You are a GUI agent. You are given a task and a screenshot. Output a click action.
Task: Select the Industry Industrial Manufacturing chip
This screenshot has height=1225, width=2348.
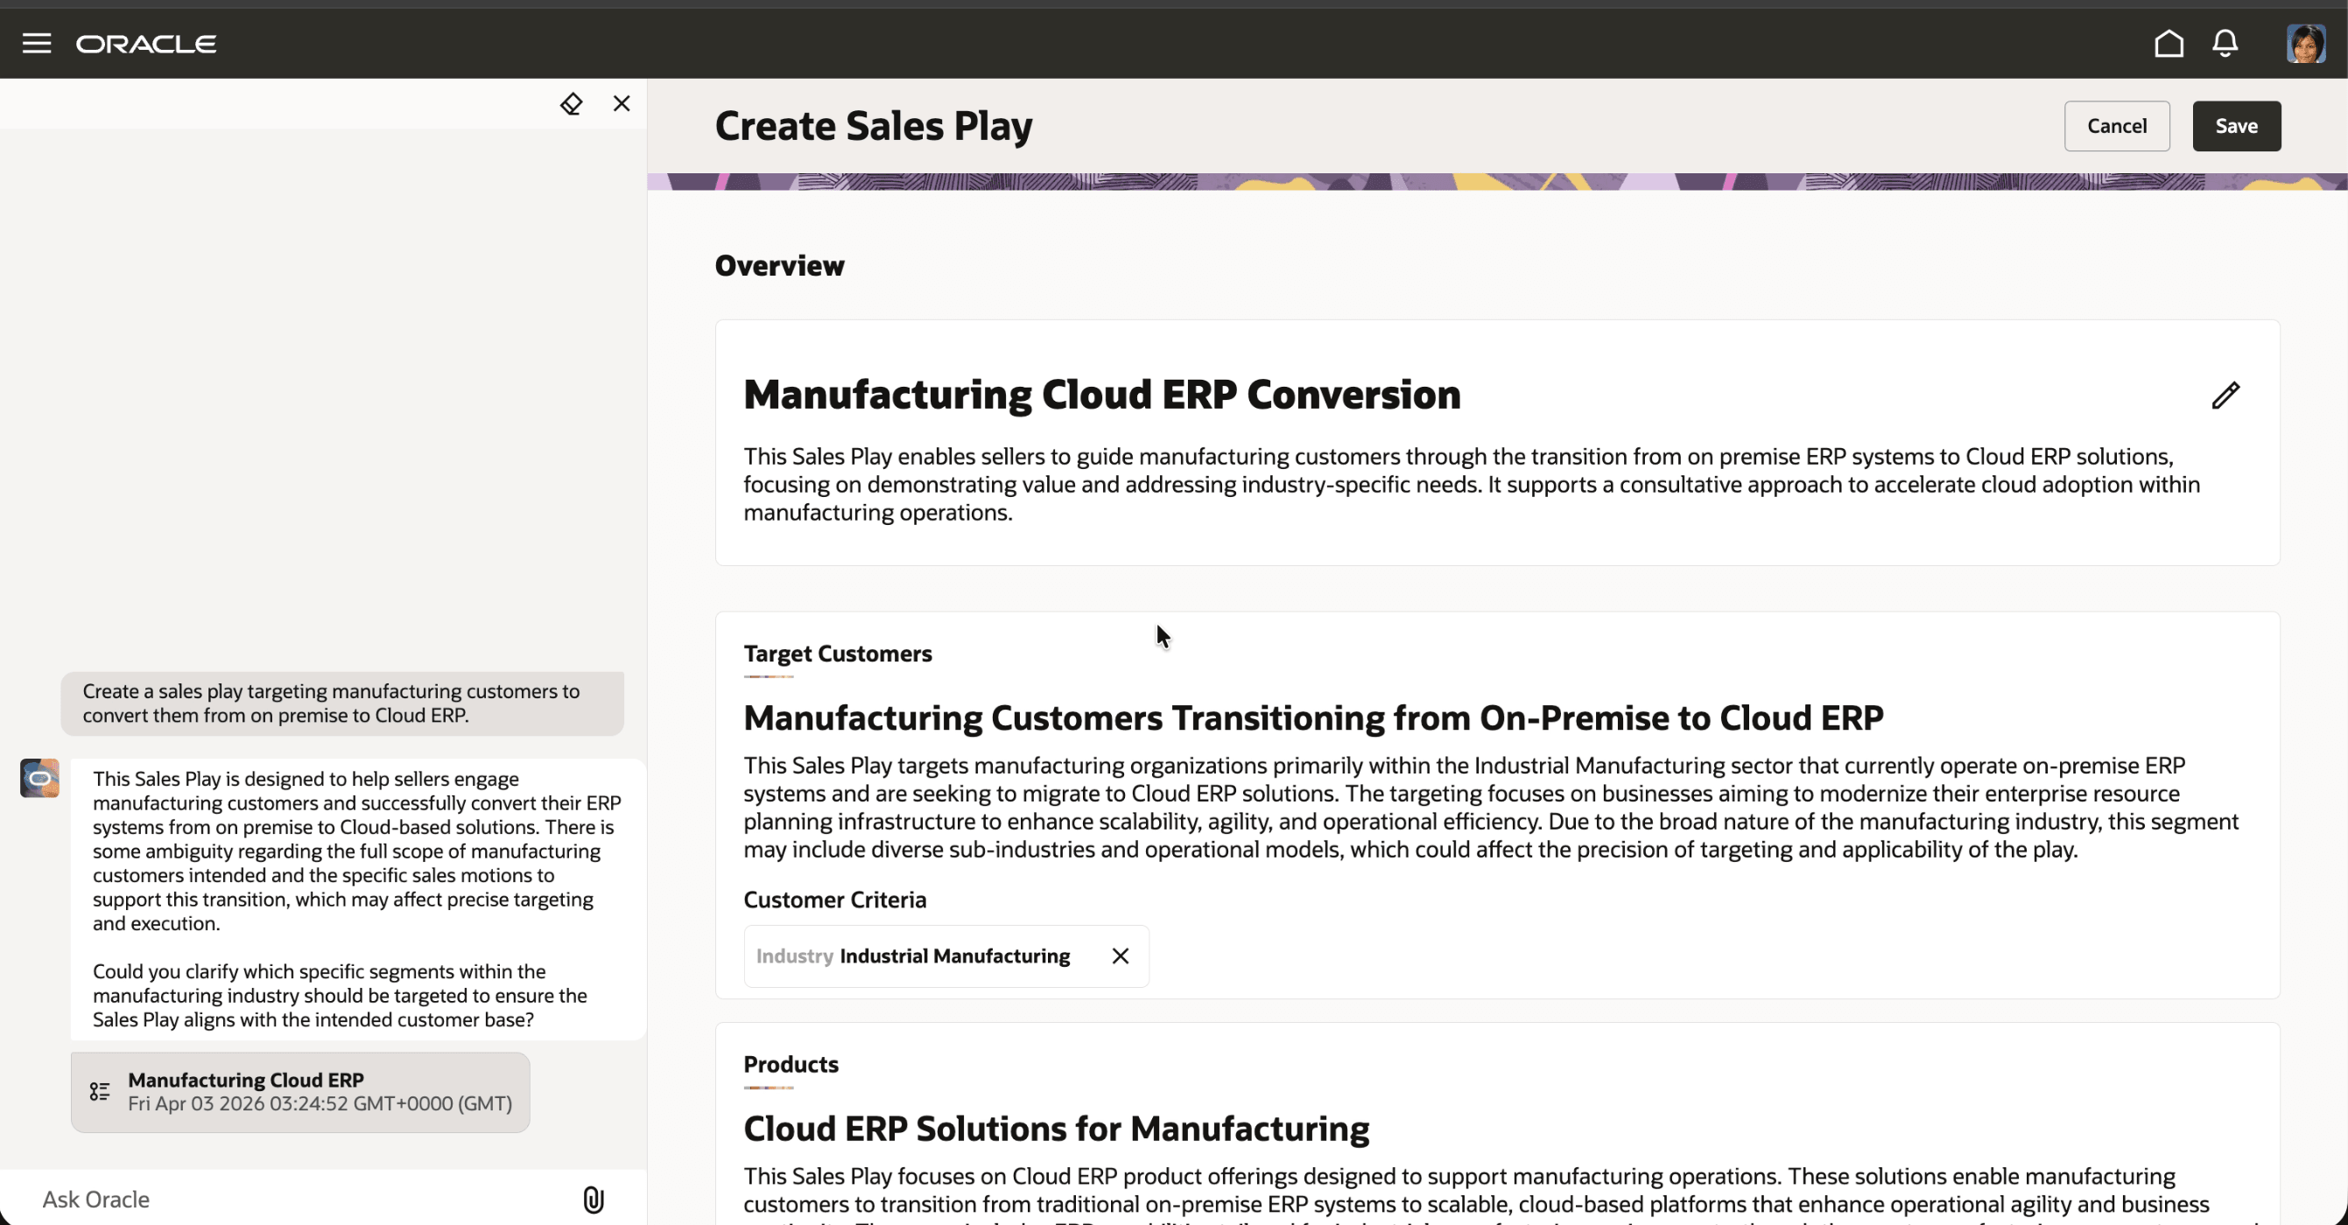tap(946, 955)
